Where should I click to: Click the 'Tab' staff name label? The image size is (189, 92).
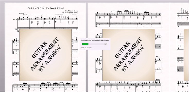pyautogui.click(x=16, y=29)
